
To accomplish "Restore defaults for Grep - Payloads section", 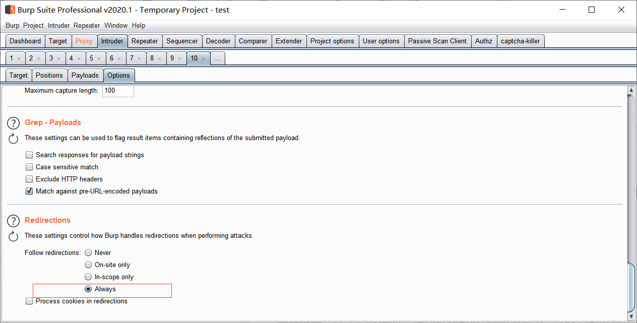I will coord(14,139).
